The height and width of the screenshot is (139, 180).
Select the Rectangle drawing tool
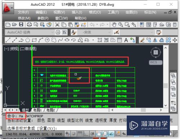(34, 40)
